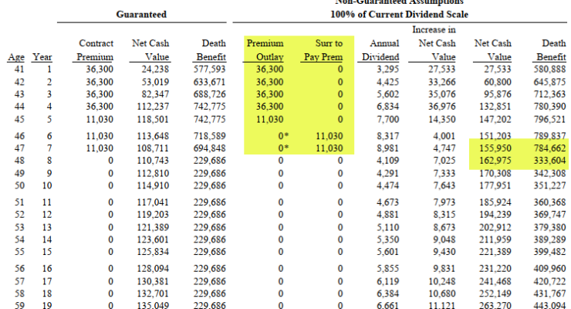Viewport: 571px width, 309px height.
Task: Select the year 1 annual dividend 3,295
Action: click(388, 70)
